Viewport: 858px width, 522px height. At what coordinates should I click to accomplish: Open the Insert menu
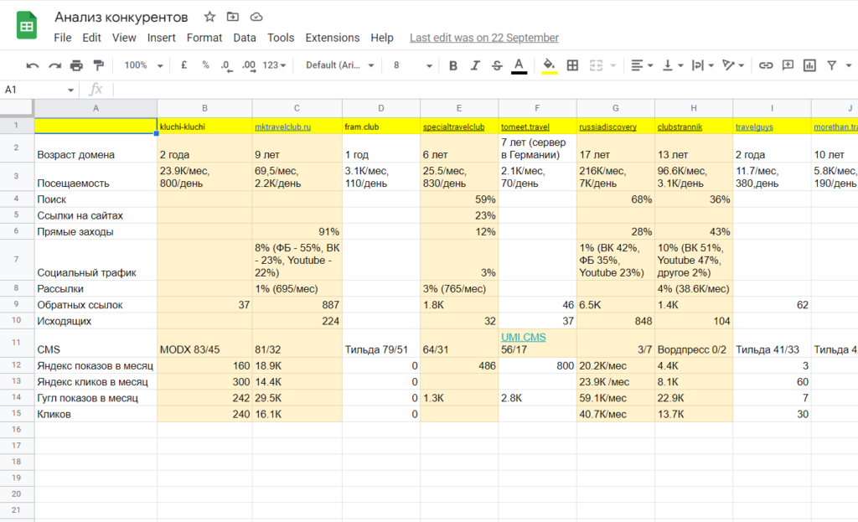161,38
